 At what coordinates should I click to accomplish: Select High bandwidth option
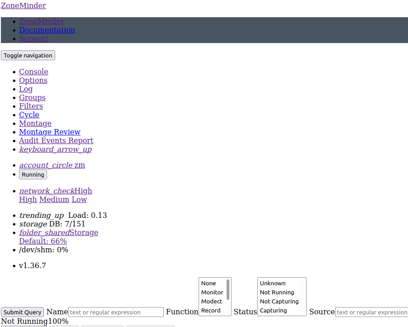click(x=28, y=199)
